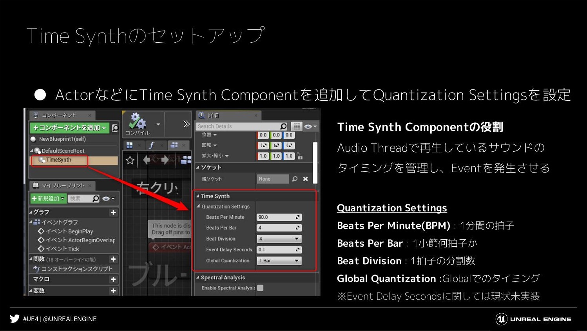Open the compile options dropdown arrow
This screenshot has width=587, height=331.
click(158, 124)
